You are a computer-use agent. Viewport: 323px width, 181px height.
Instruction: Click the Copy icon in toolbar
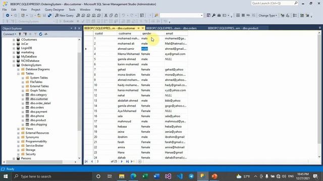tap(111, 16)
